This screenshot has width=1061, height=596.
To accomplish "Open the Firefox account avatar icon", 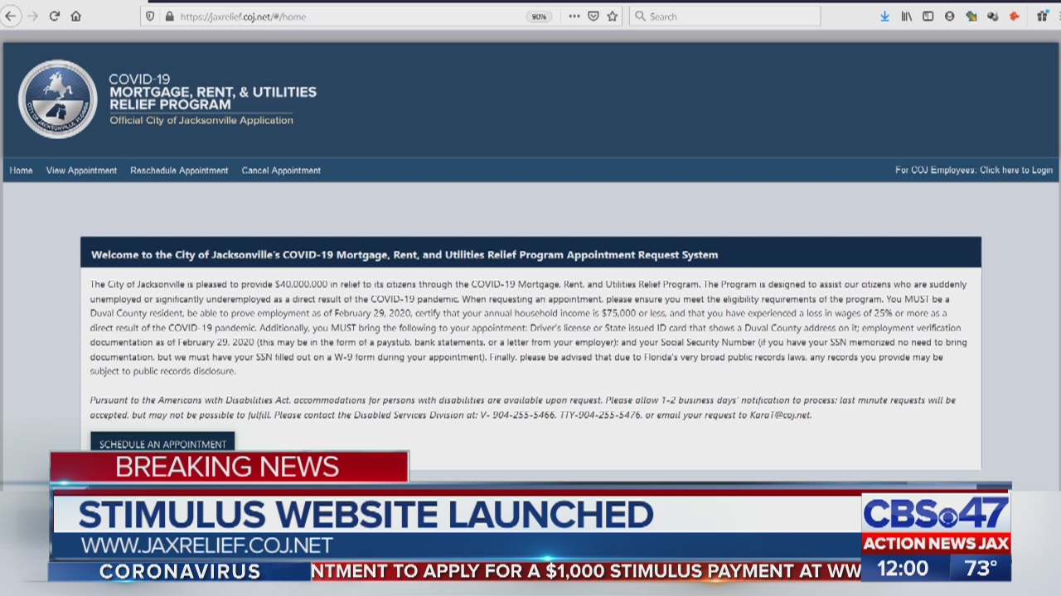I will (x=950, y=17).
